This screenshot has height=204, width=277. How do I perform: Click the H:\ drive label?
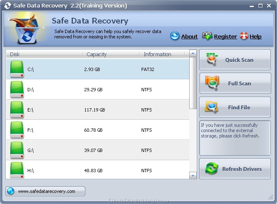click(30, 171)
